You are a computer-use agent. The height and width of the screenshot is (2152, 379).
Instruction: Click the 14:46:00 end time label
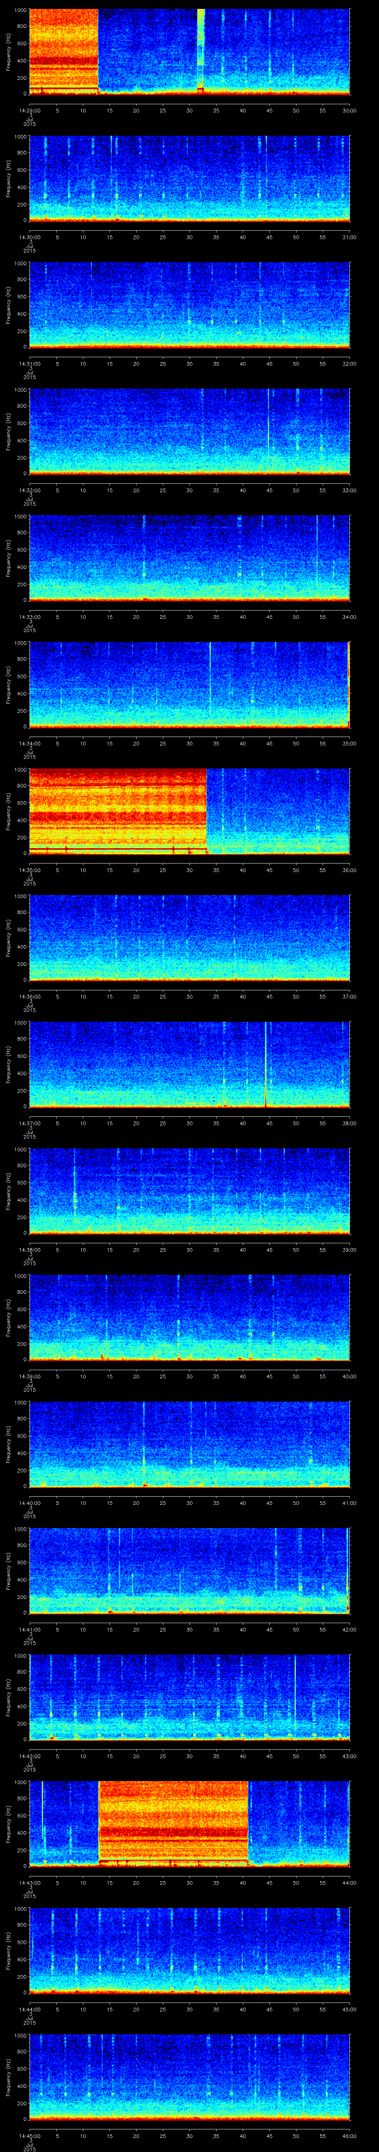pyautogui.click(x=350, y=2135)
